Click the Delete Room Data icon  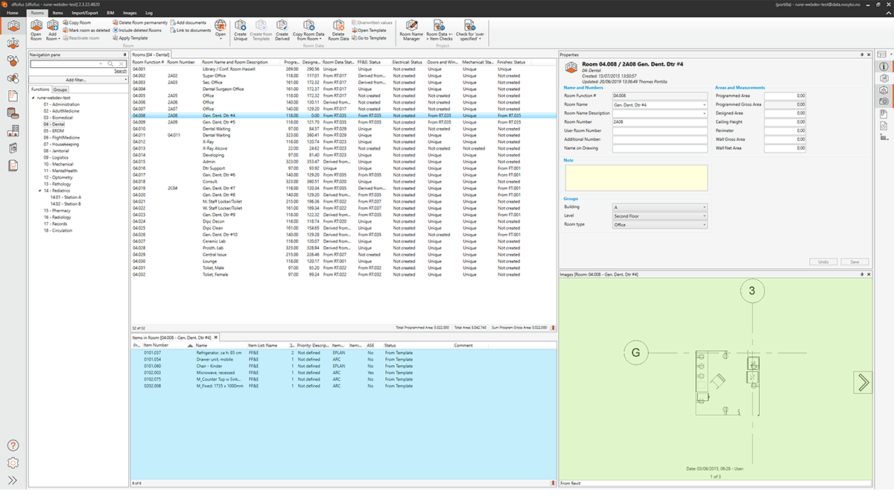point(338,30)
